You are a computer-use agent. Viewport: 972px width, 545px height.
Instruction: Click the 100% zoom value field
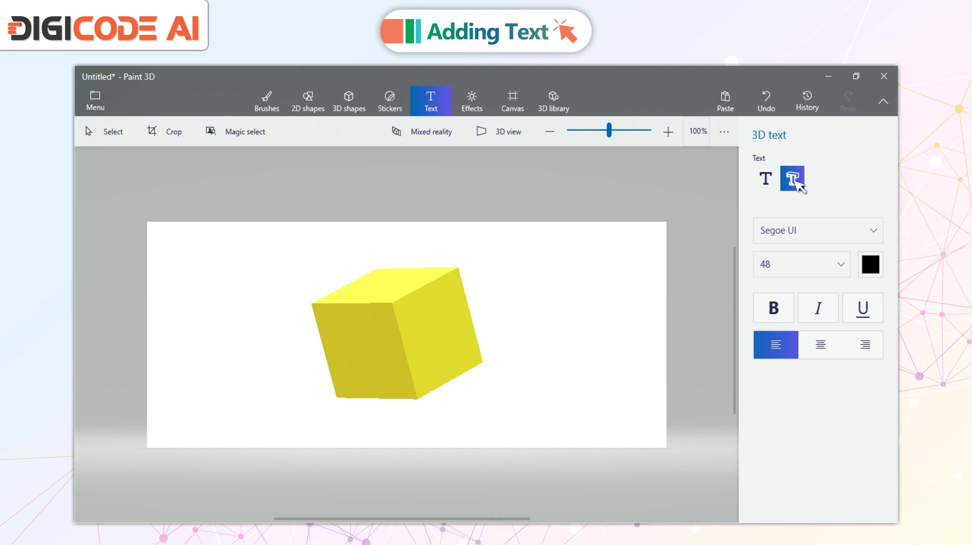pyautogui.click(x=698, y=131)
